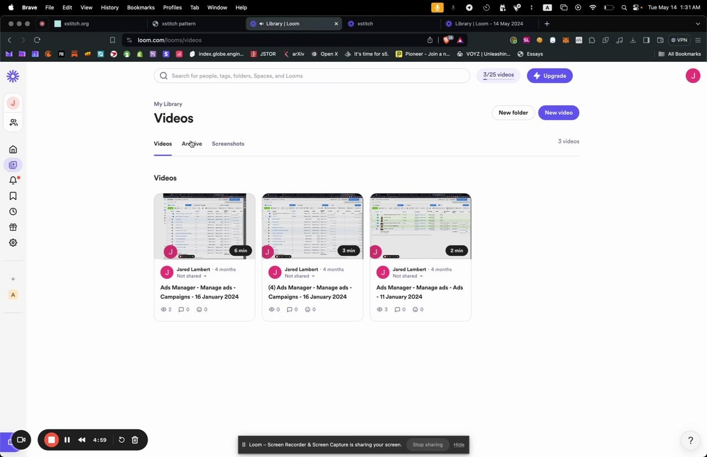
Task: Open the Loom logo home icon
Action: 13,76
